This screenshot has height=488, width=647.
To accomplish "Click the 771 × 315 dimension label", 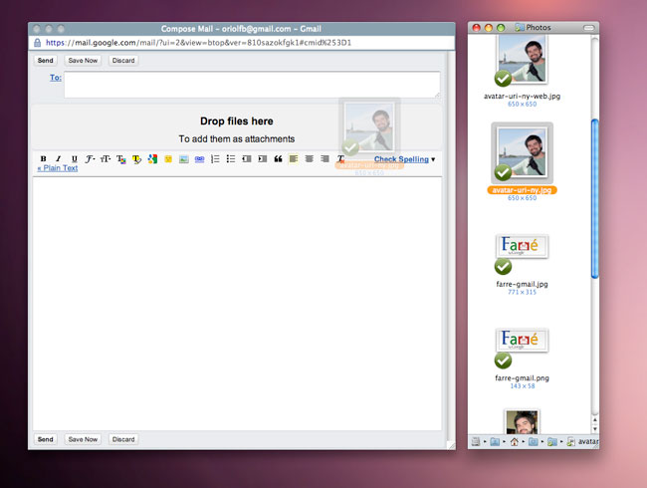I will click(522, 293).
